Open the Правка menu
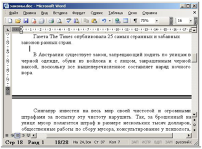Image resolution: width=202 pixels, height=149 pixels. pyautogui.click(x=29, y=13)
